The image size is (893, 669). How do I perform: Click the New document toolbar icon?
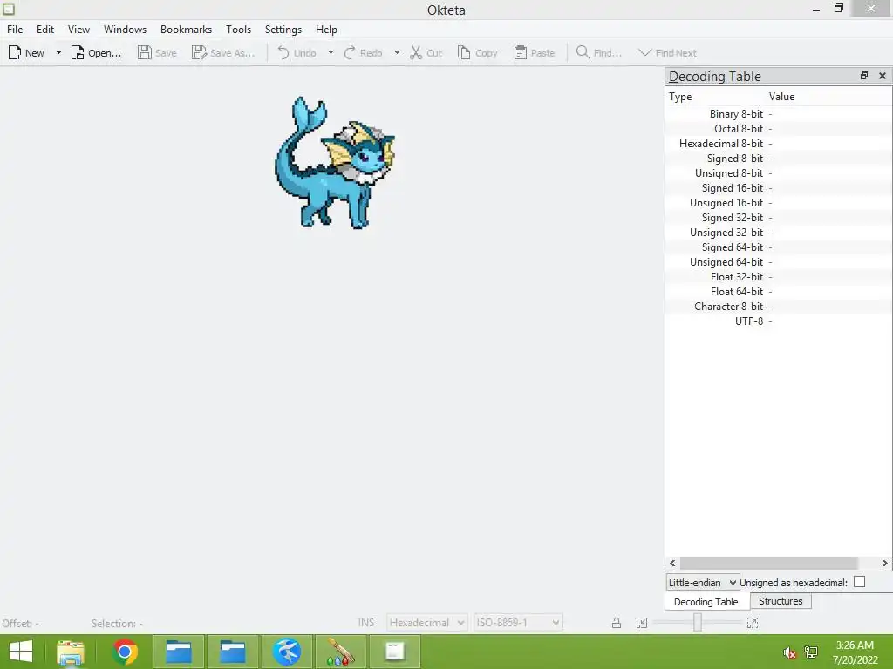[x=15, y=53]
